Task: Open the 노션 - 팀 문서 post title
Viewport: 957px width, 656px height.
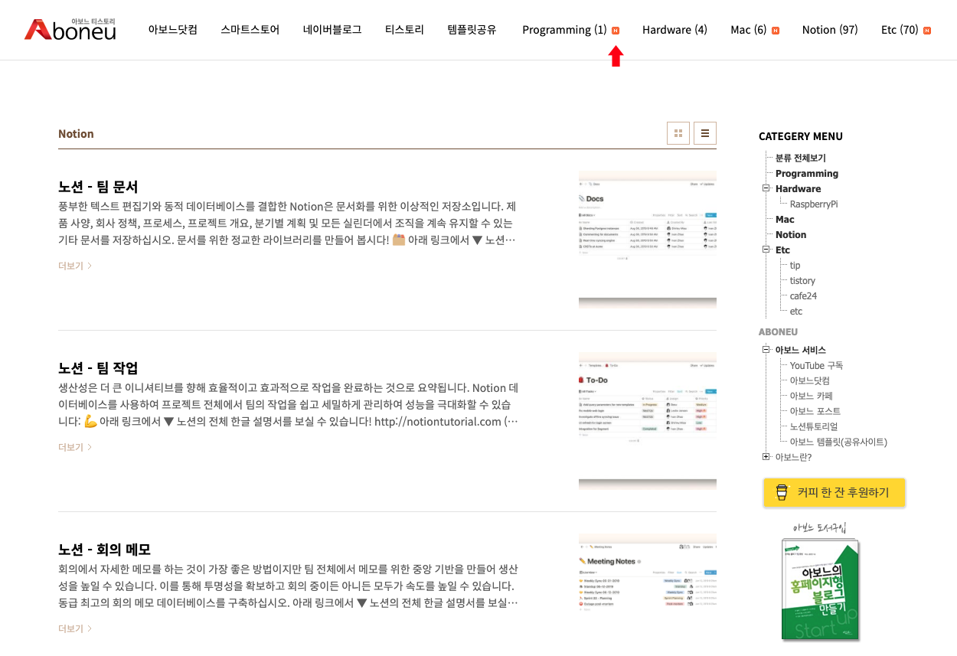Action: tap(98, 187)
